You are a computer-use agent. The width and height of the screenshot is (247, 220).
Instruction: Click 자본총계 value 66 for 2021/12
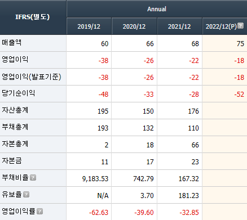click(195, 145)
